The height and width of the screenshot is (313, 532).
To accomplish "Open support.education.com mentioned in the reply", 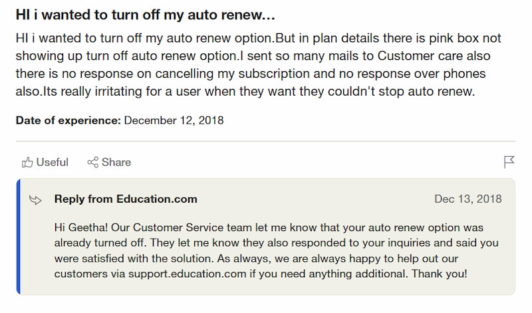I will click(188, 274).
